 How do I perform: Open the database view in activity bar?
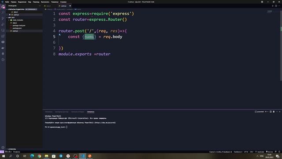click(x=3, y=54)
